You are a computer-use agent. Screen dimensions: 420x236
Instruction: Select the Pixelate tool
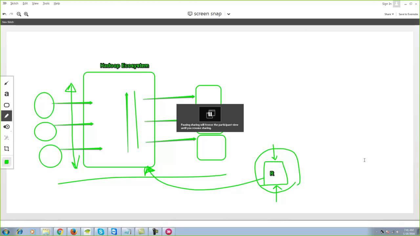pos(6,138)
